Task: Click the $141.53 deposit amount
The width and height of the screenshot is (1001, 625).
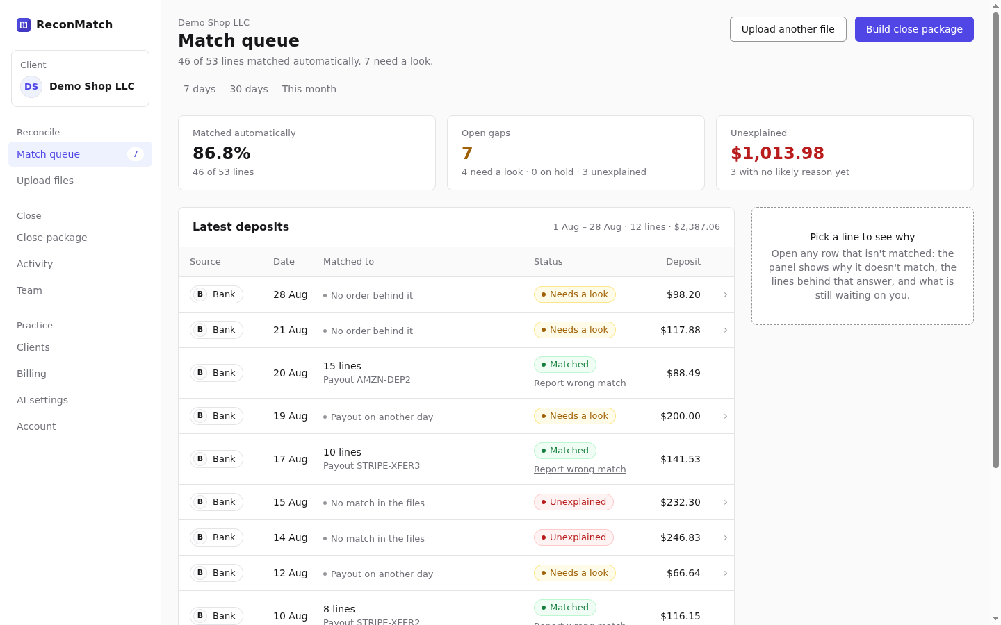Action: pos(680,459)
